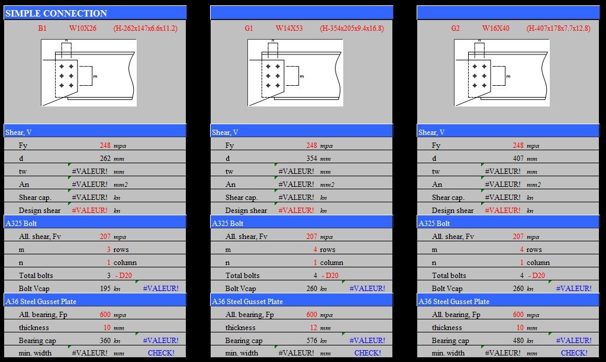Select min. width #VALEUR! in G2 panel
The image size is (606, 362).
click(503, 353)
